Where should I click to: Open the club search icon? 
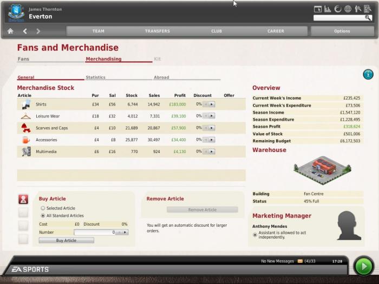368,9
